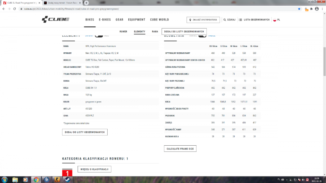326x183 pixels.
Task: Click the XL-62cm column header
Action: [254, 46]
